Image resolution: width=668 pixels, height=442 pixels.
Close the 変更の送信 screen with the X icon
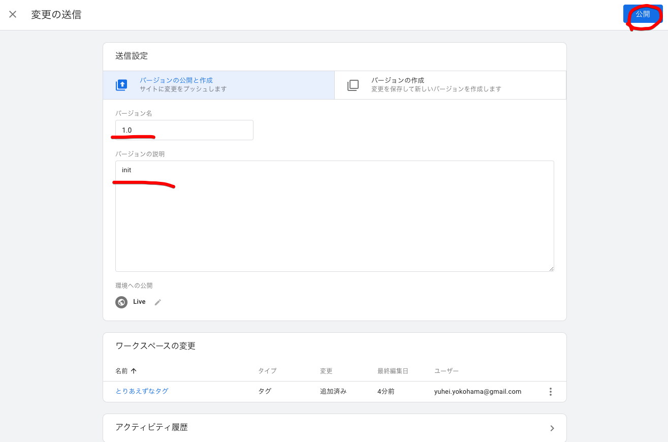click(x=13, y=14)
